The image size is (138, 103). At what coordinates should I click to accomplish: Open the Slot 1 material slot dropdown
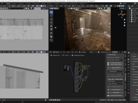coord(93,52)
